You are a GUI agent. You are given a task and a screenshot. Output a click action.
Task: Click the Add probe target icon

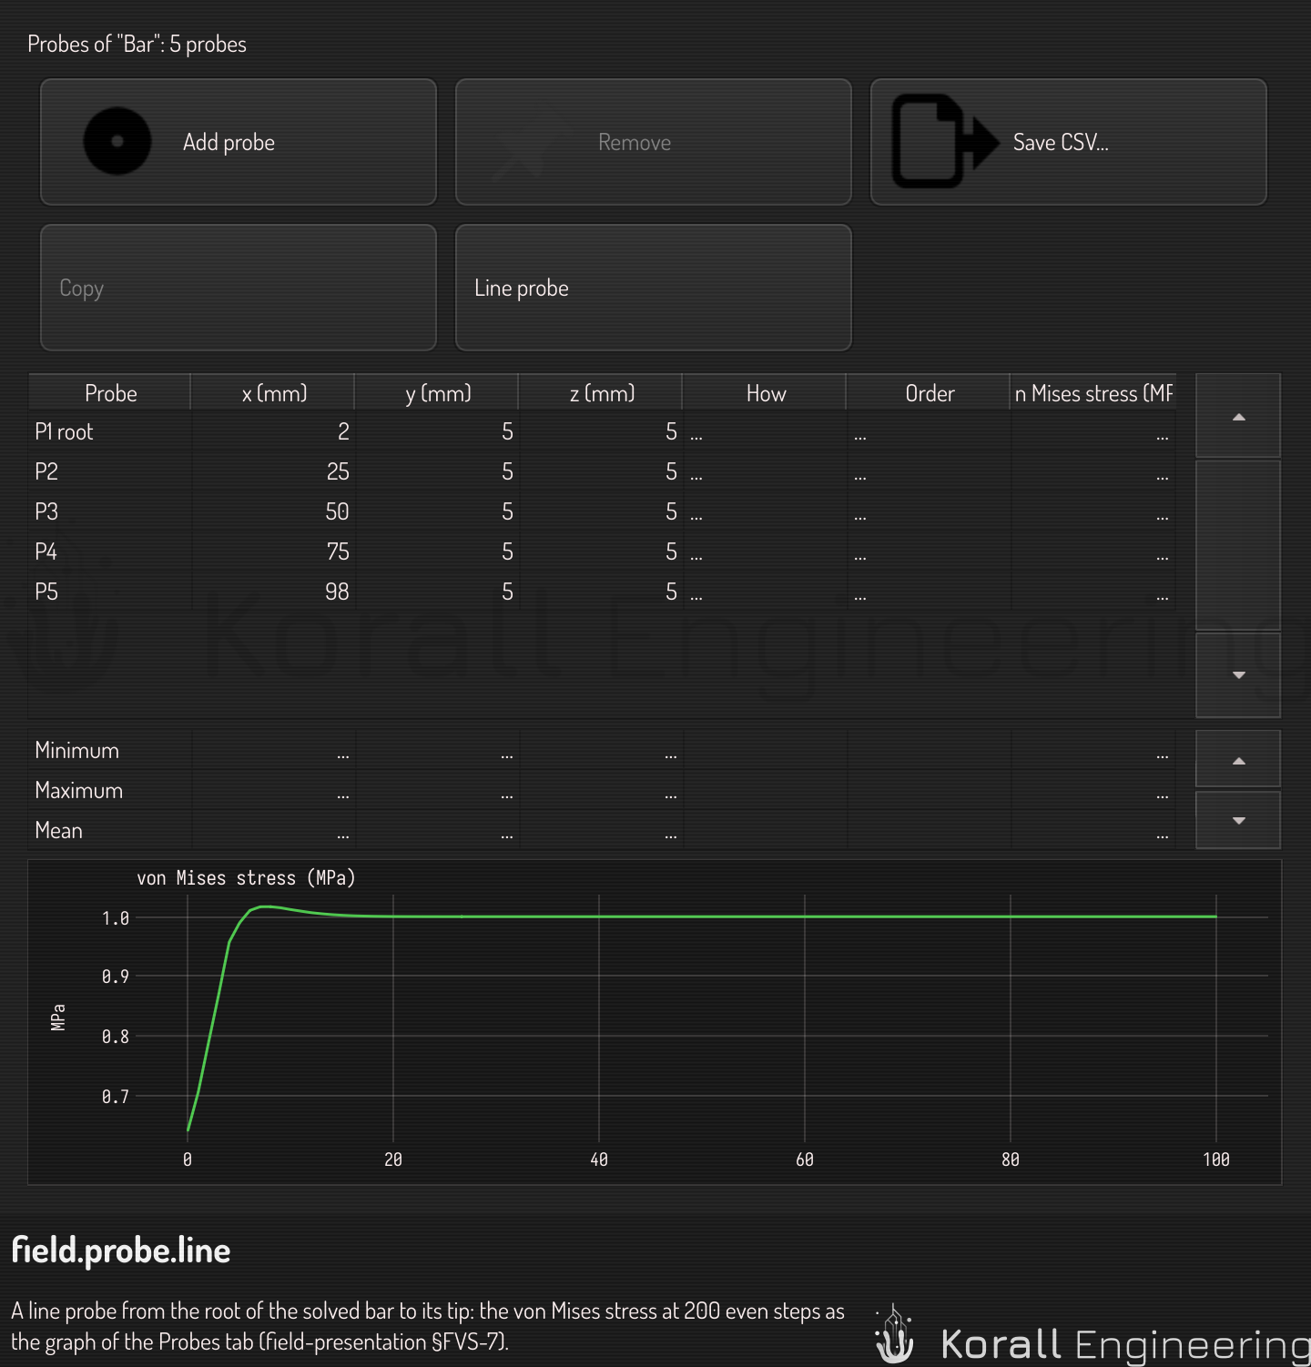(117, 141)
